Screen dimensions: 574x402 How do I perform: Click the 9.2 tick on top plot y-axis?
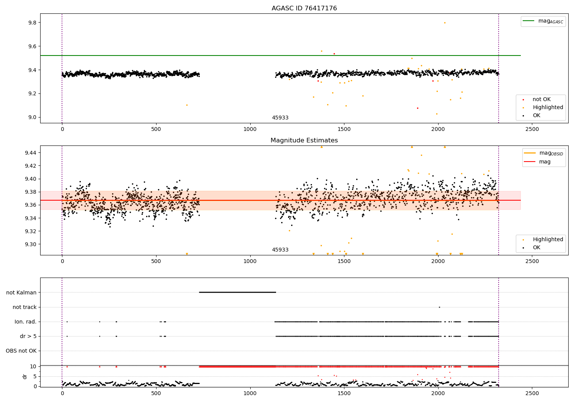coord(33,94)
